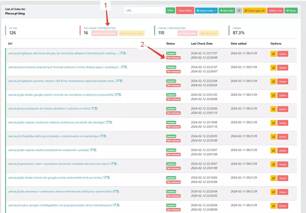Screen dimensions: 306x213
Task: Click the Filter button
Action: (x=170, y=10)
